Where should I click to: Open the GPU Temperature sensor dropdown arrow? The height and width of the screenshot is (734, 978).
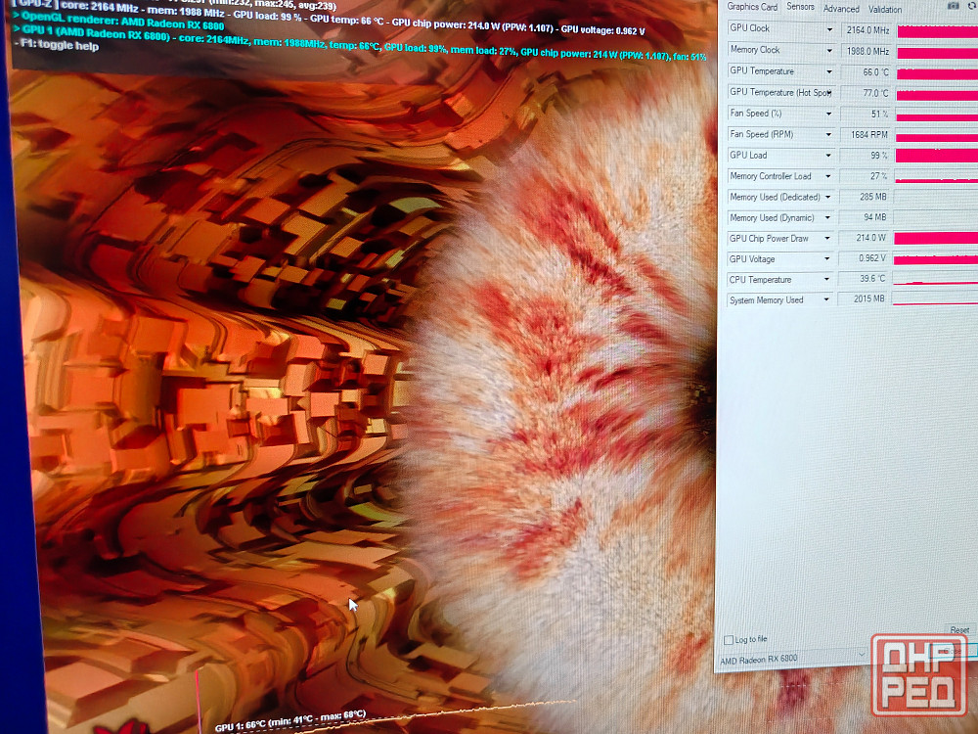pos(829,71)
